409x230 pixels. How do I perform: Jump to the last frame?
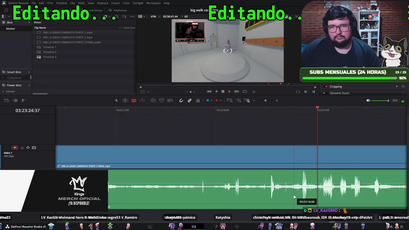click(x=237, y=92)
